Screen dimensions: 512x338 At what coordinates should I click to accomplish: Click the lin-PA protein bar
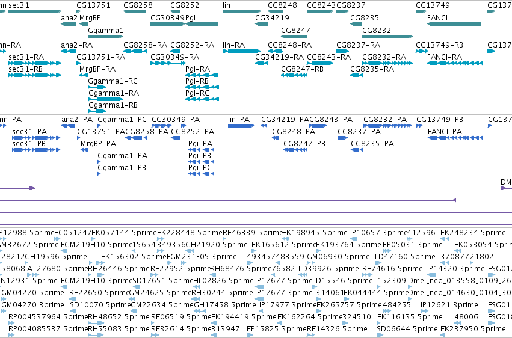coord(241,126)
